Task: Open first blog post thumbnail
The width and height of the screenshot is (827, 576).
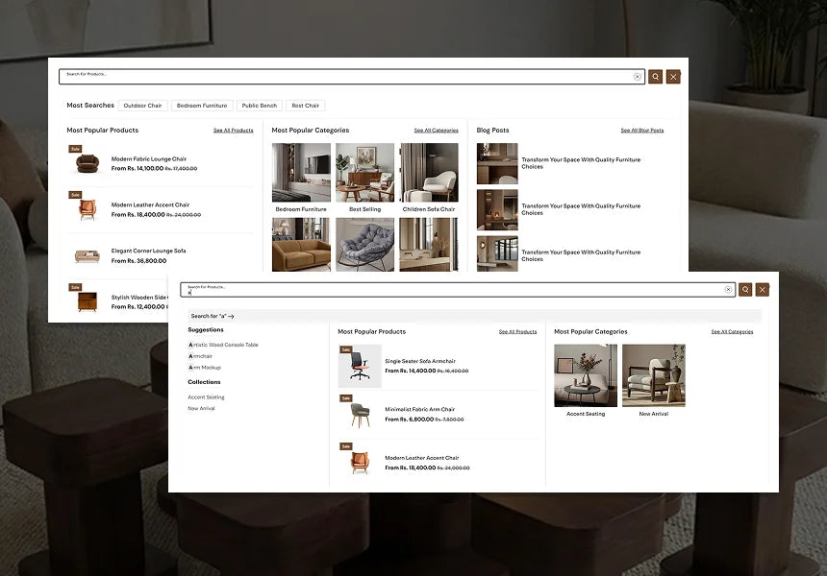Action: point(497,163)
